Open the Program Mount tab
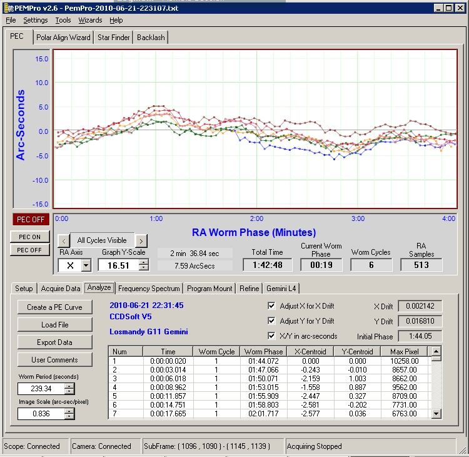 pyautogui.click(x=209, y=289)
